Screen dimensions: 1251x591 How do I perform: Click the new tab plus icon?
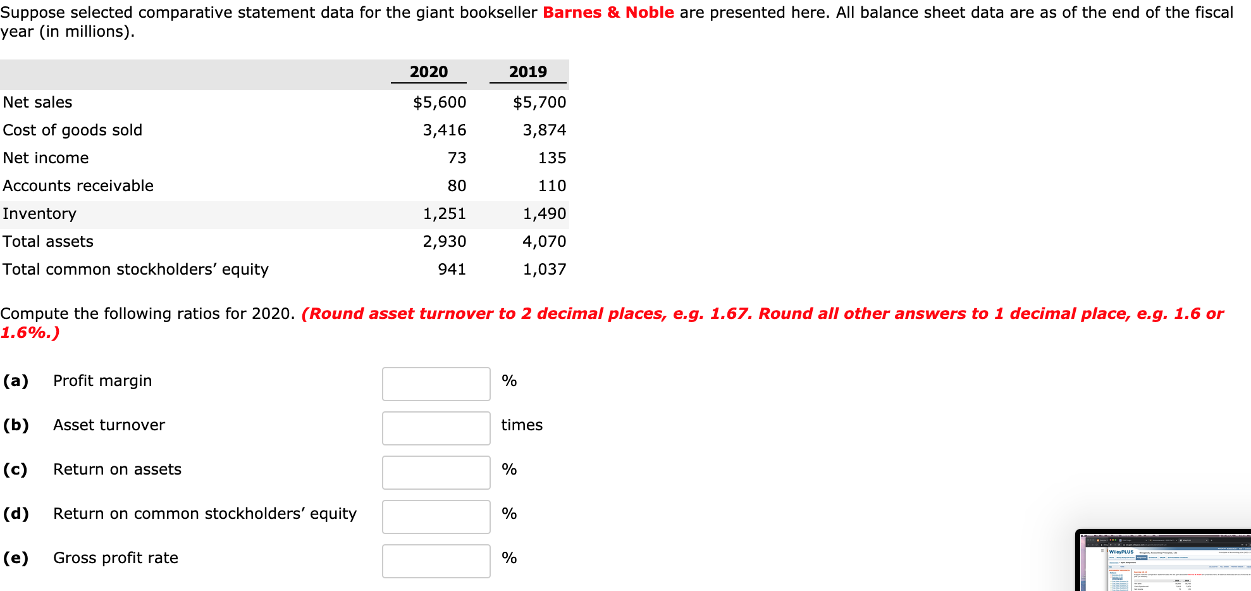(1211, 540)
